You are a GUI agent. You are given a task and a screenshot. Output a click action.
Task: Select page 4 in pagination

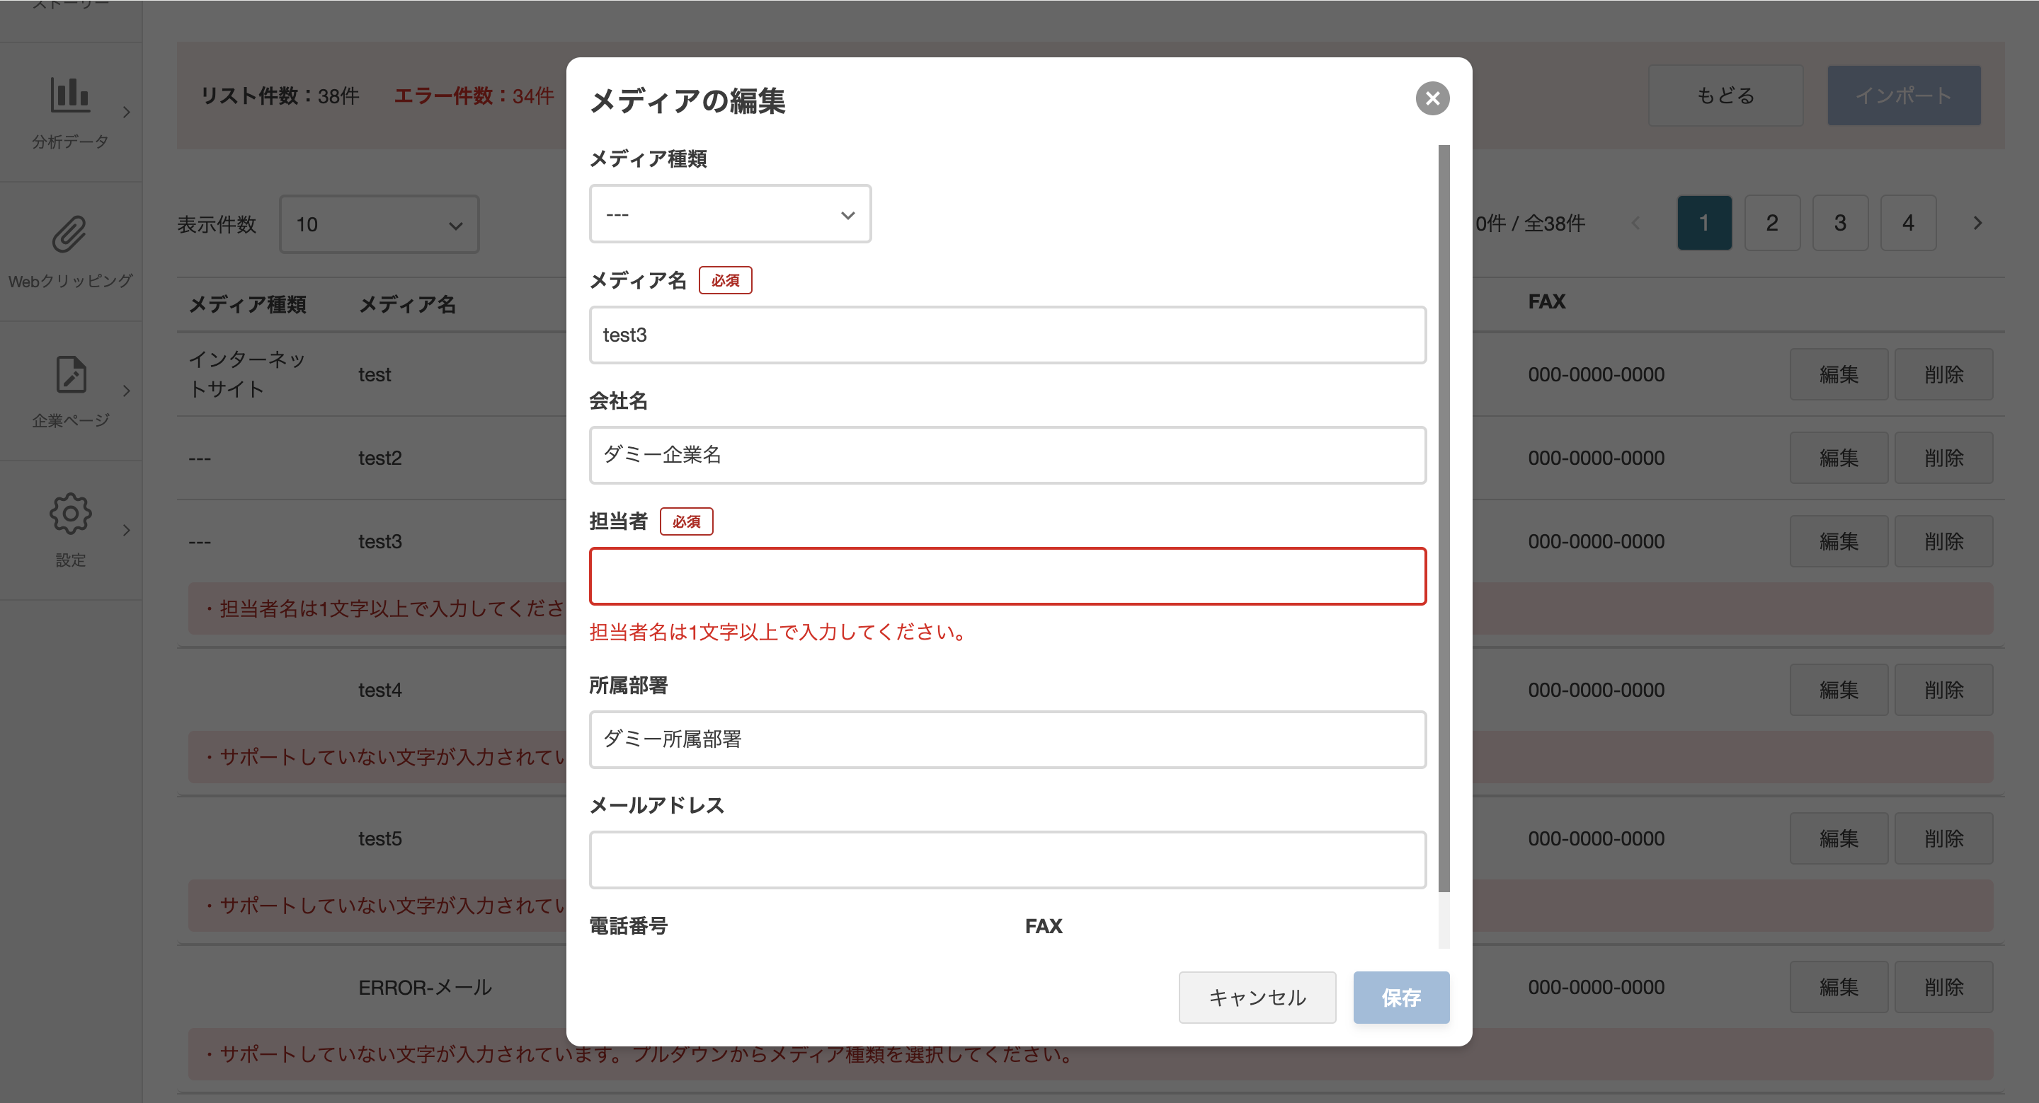point(1909,224)
